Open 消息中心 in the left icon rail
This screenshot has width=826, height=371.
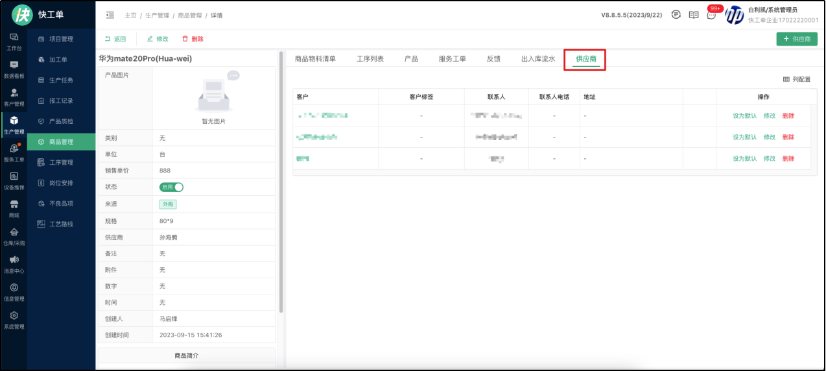[x=14, y=265]
